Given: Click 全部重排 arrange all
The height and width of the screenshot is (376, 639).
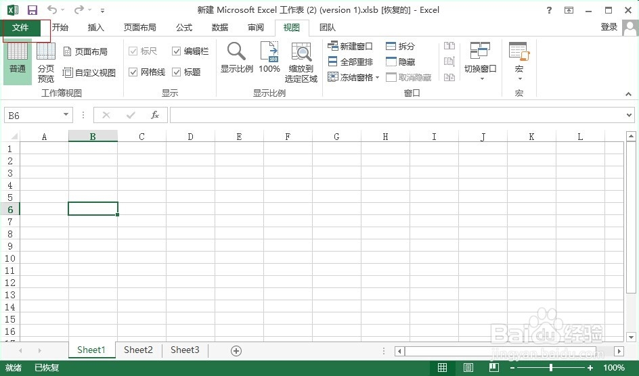Looking at the screenshot, I should 351,62.
